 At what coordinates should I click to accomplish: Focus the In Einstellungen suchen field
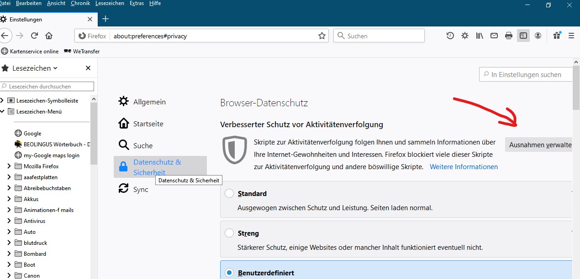coord(527,74)
